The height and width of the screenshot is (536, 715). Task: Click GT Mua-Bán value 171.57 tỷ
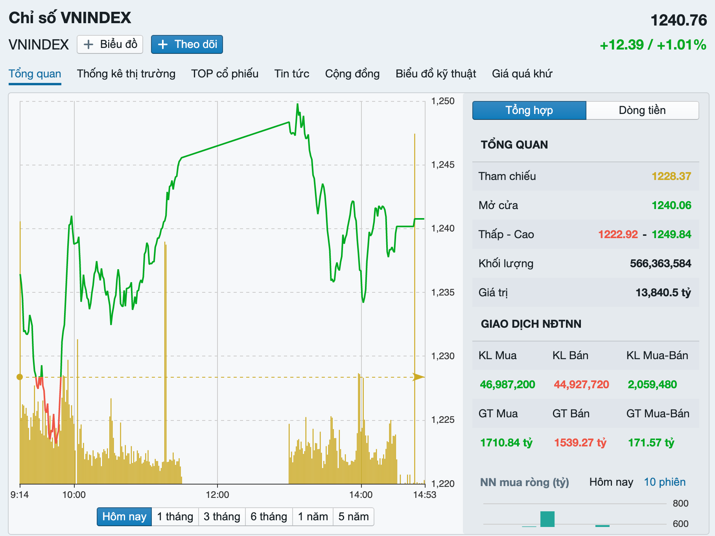(651, 442)
